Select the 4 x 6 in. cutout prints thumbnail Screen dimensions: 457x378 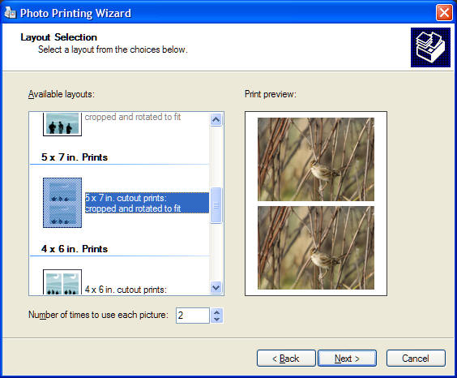click(x=62, y=281)
